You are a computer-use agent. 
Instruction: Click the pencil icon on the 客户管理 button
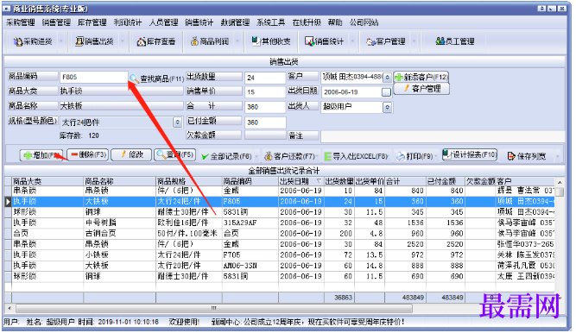click(x=406, y=89)
